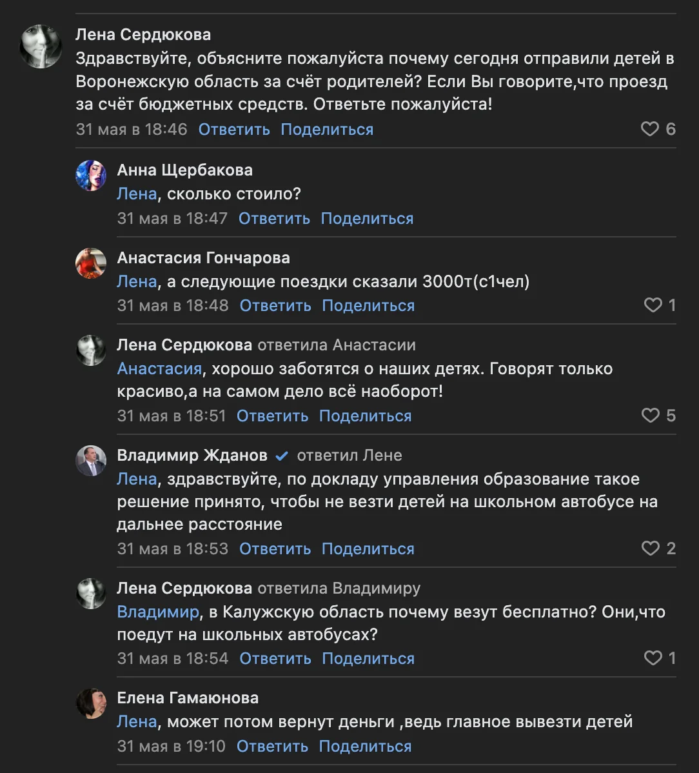The width and height of the screenshot is (699, 773).
Task: Open Владимир Жданов's profile picture
Action: [x=91, y=461]
